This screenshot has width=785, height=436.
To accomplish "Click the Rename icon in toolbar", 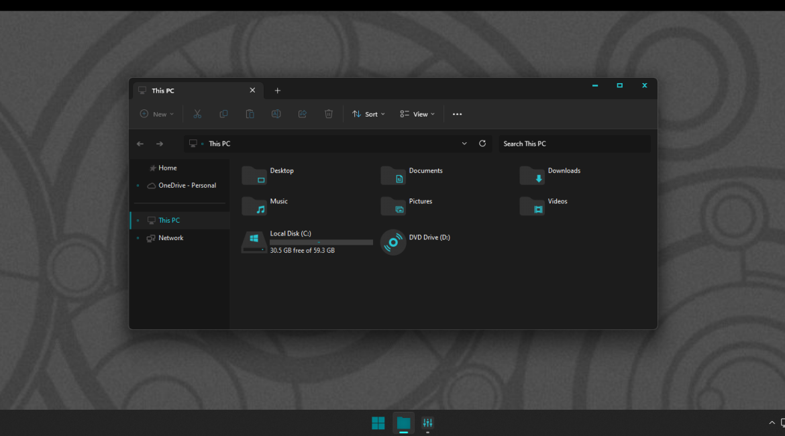I will [x=276, y=114].
